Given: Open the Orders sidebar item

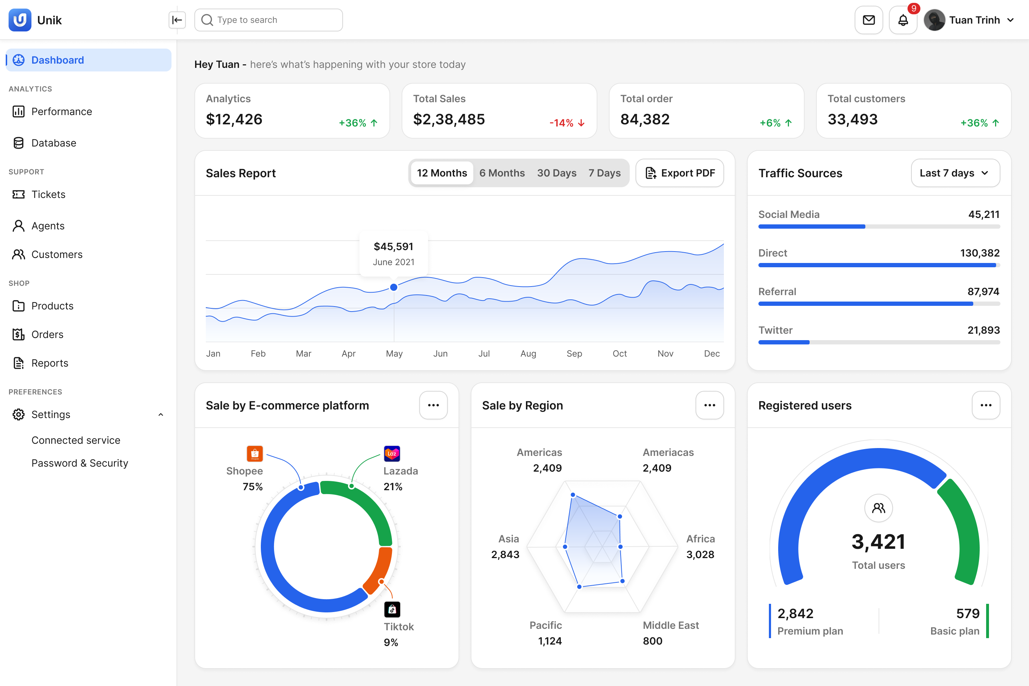Looking at the screenshot, I should pyautogui.click(x=47, y=335).
